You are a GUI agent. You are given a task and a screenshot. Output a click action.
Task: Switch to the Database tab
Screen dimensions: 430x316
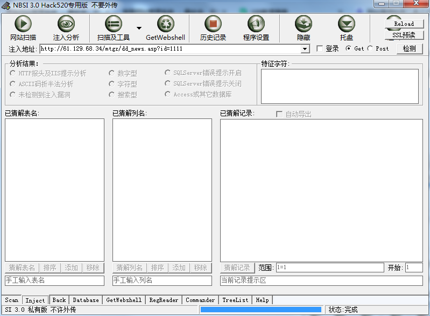tap(86, 300)
